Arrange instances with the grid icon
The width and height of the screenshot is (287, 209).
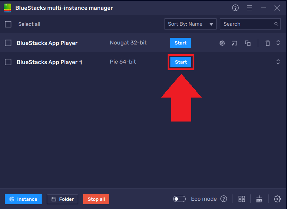(x=242, y=199)
